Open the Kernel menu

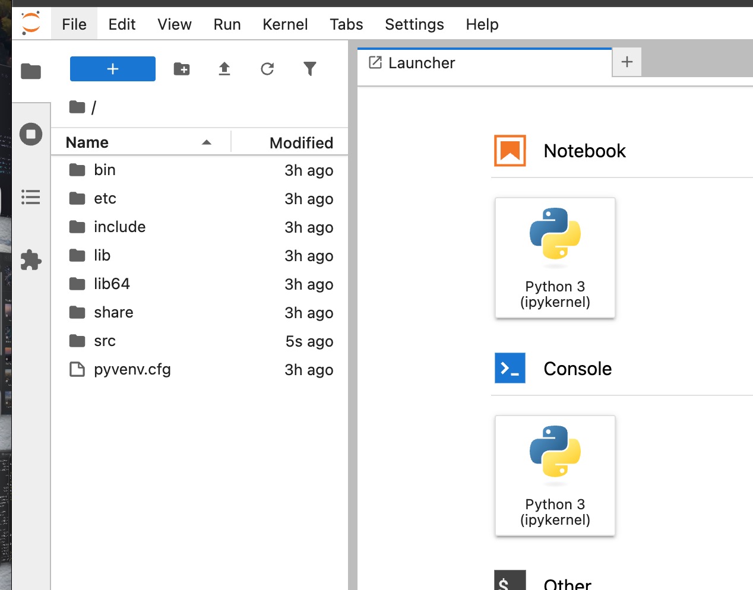tap(285, 24)
